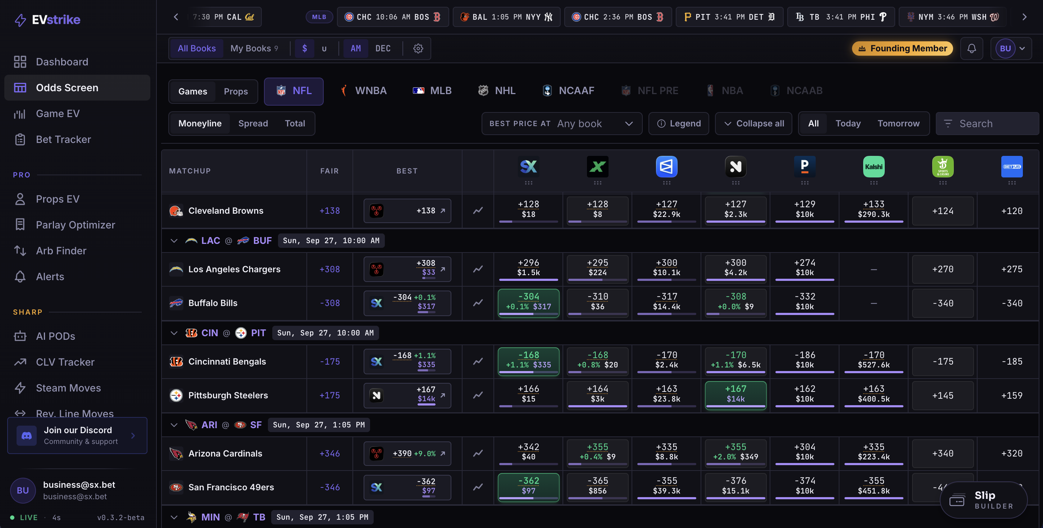
Task: Switch odds format to DEC
Action: (x=383, y=48)
